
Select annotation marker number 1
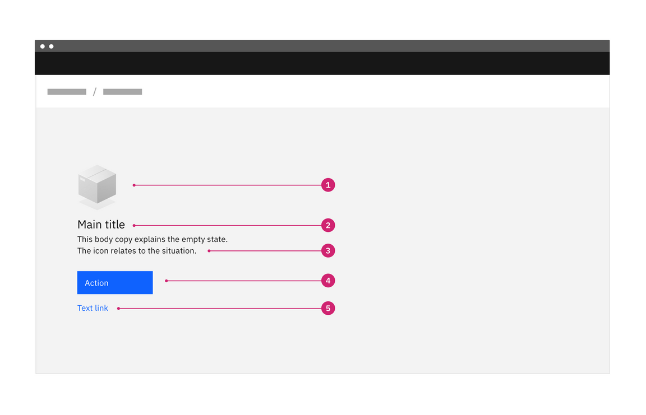(x=328, y=185)
